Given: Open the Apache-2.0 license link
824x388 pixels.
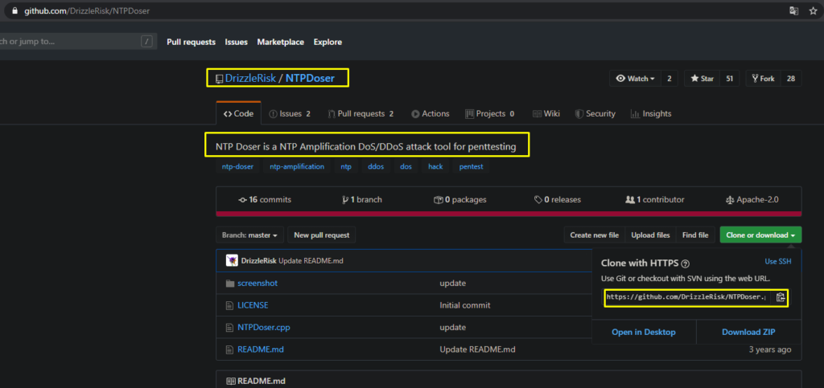Looking at the screenshot, I should click(752, 200).
